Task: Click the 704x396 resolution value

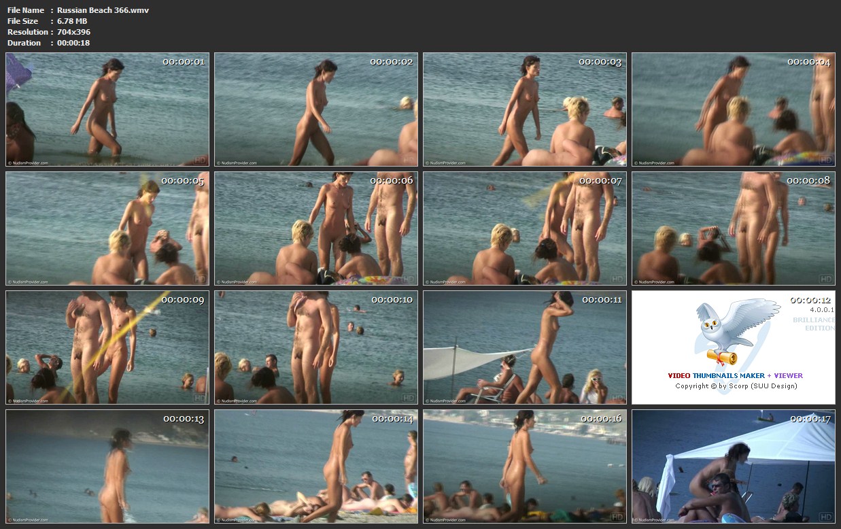Action: coord(73,32)
